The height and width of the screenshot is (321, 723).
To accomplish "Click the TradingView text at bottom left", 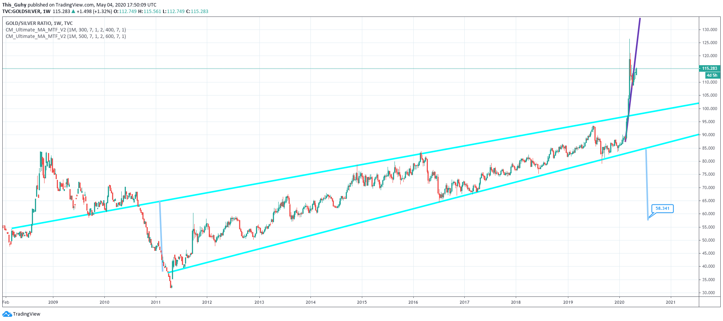I will pyautogui.click(x=26, y=314).
